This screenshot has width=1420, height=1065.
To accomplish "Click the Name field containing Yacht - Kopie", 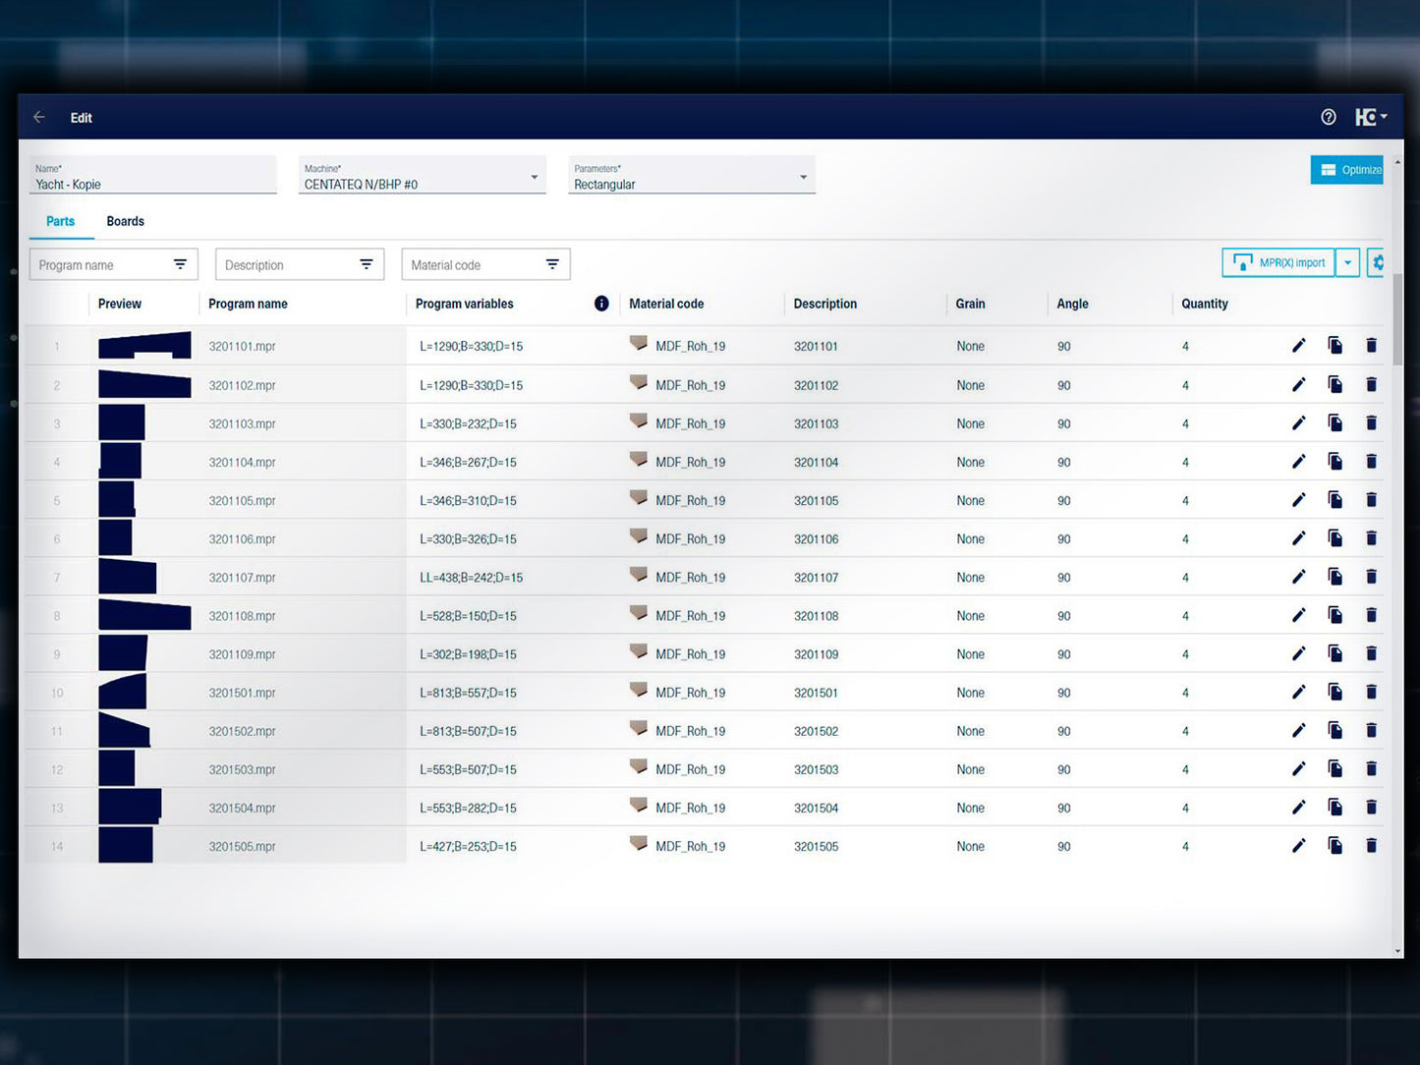I will tap(152, 177).
